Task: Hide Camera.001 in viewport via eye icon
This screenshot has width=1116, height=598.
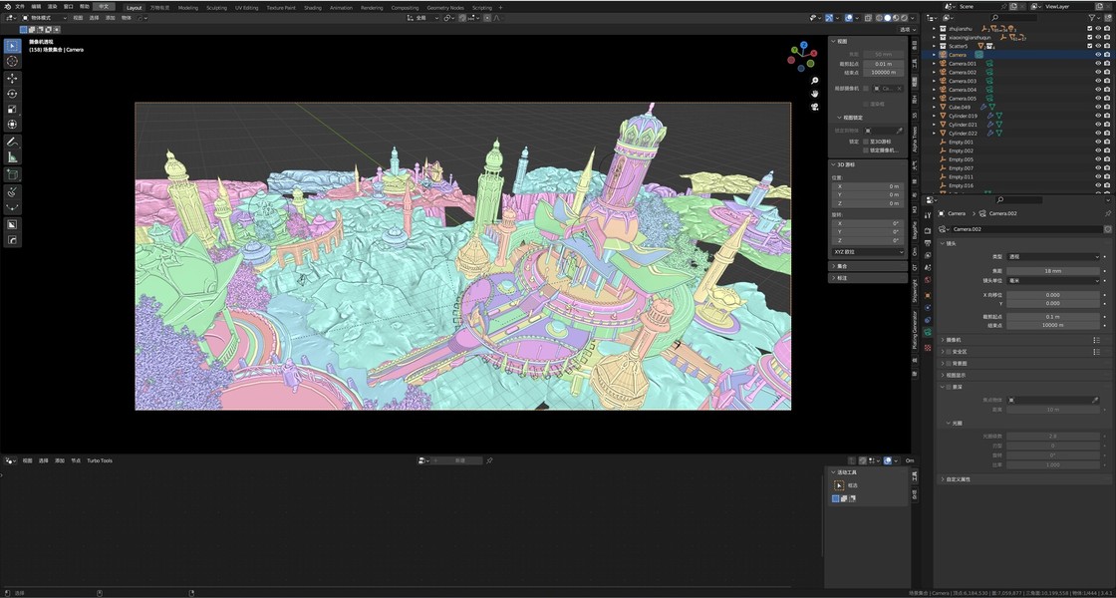Action: [1098, 64]
